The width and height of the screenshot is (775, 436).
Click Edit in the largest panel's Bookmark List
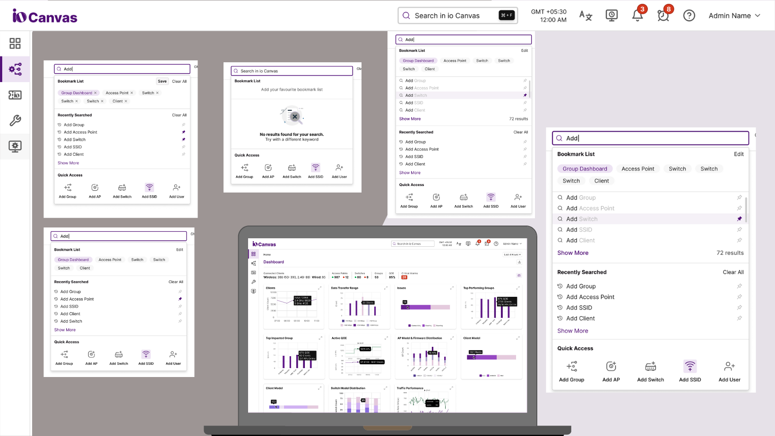pyautogui.click(x=739, y=154)
